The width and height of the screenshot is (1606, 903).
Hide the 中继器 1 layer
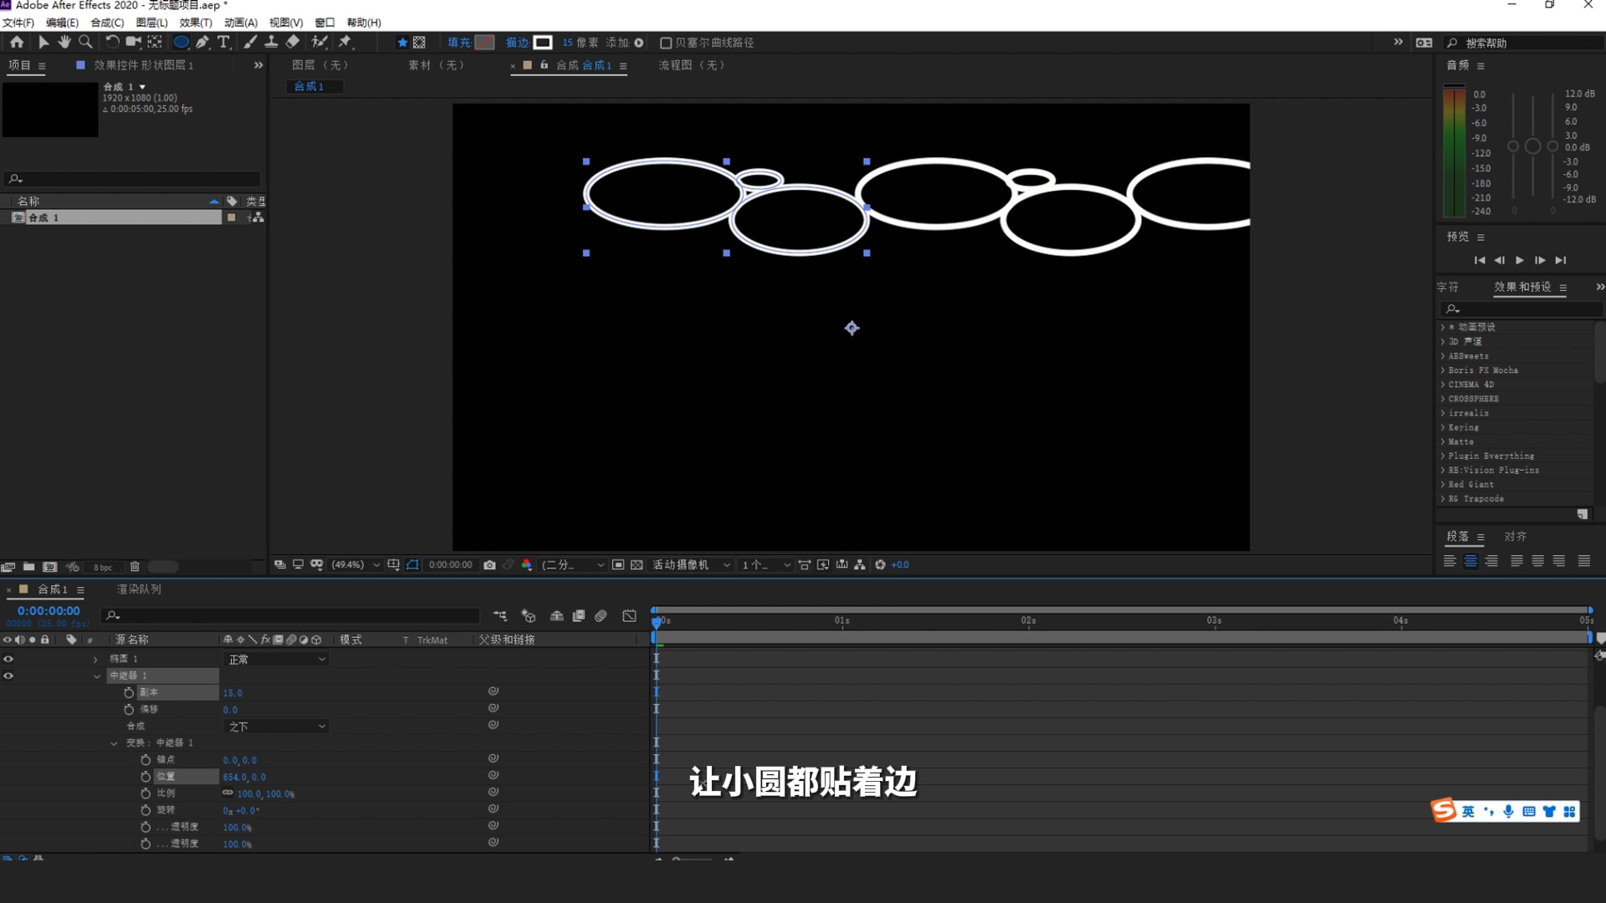coord(8,676)
